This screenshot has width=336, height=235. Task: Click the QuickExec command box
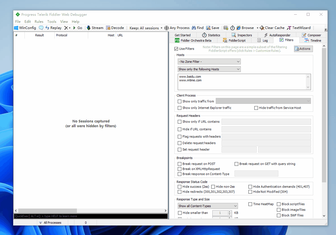click(91, 216)
